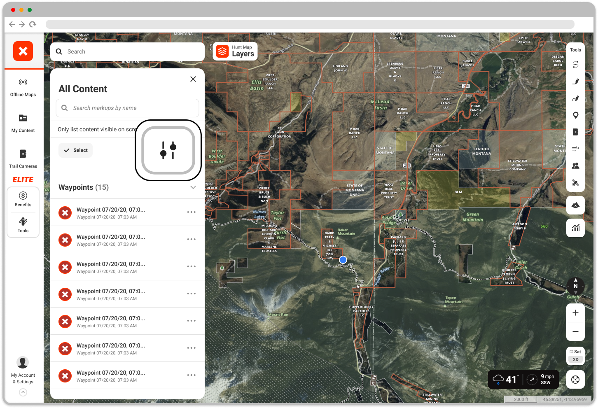
Task: Reset map north with compass
Action: pyautogui.click(x=576, y=286)
